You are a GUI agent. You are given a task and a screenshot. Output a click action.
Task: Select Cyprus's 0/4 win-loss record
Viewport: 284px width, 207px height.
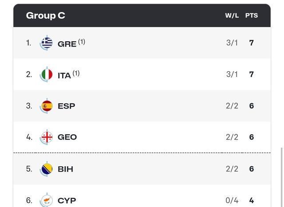(232, 200)
